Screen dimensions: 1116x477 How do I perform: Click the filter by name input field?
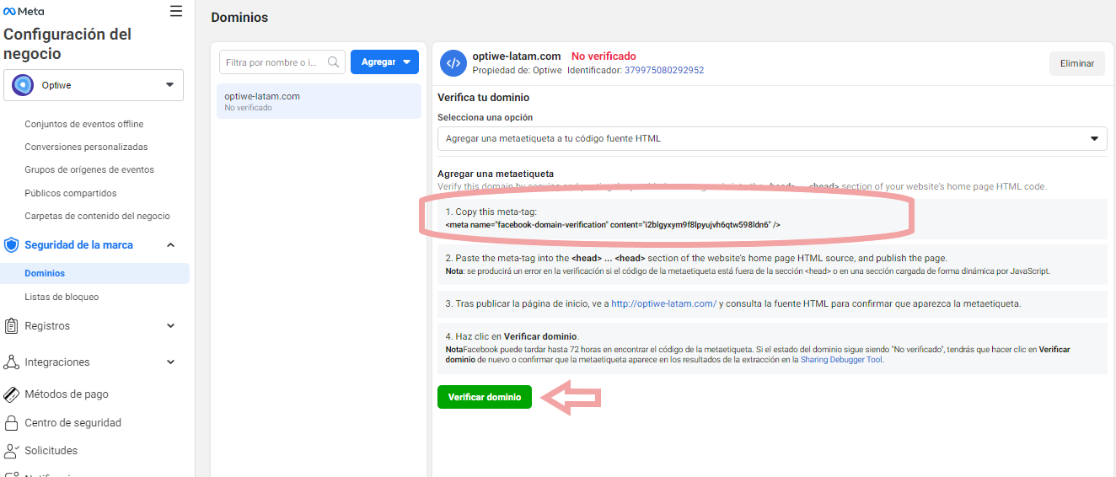(x=272, y=62)
